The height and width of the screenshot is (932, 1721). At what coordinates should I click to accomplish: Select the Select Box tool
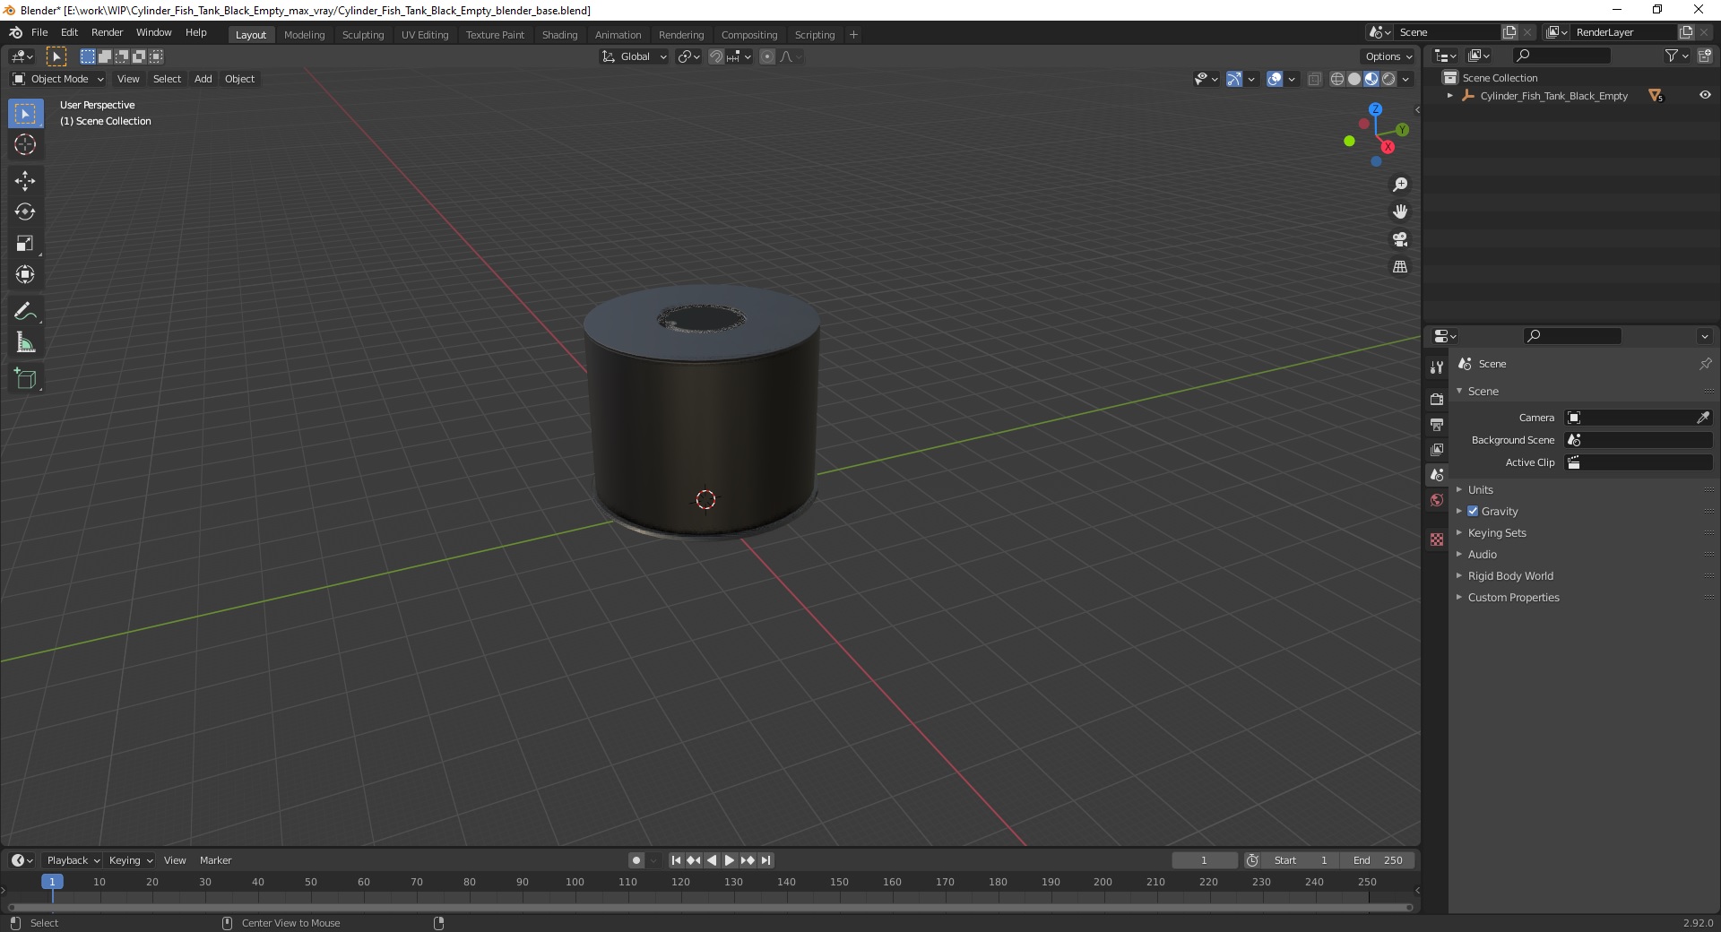pyautogui.click(x=25, y=114)
